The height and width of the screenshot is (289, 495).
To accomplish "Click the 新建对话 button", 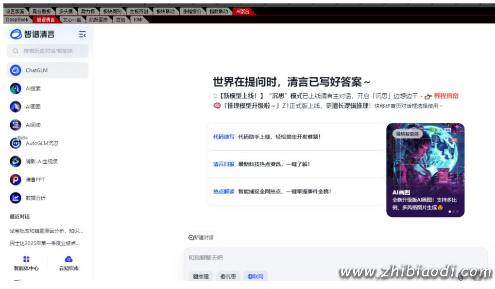I will pos(201,237).
